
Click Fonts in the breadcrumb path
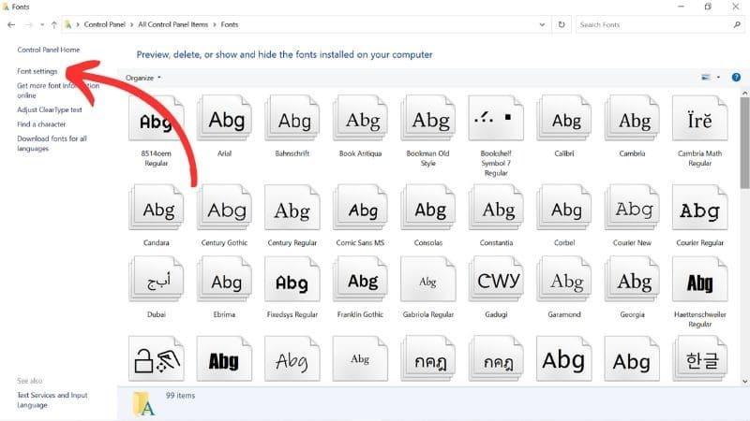(x=230, y=24)
